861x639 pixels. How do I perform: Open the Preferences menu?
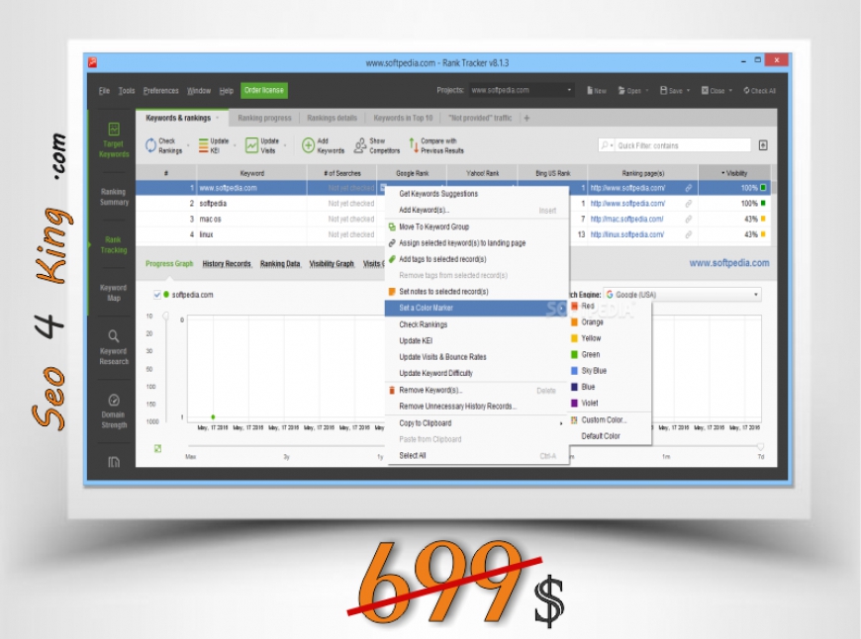coord(161,91)
